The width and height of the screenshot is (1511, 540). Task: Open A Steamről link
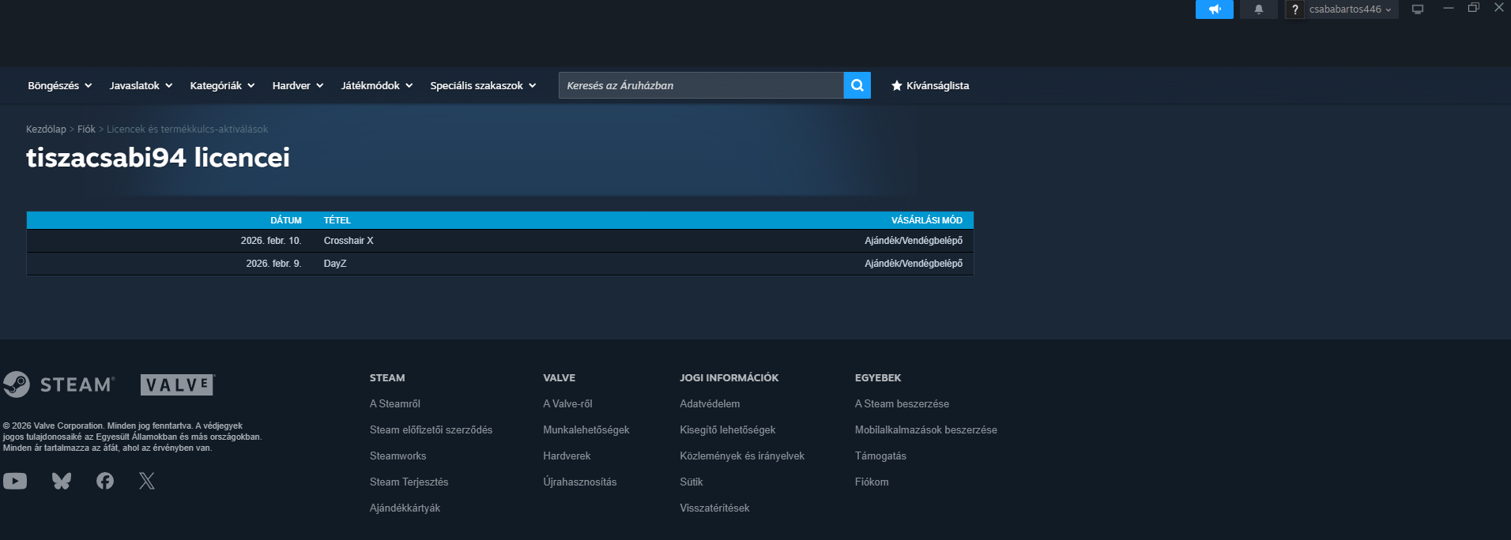(x=395, y=403)
